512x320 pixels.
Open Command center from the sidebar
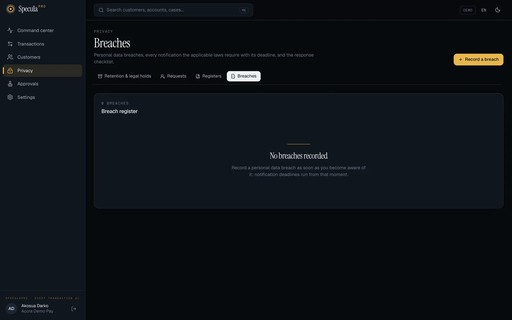(x=43, y=30)
